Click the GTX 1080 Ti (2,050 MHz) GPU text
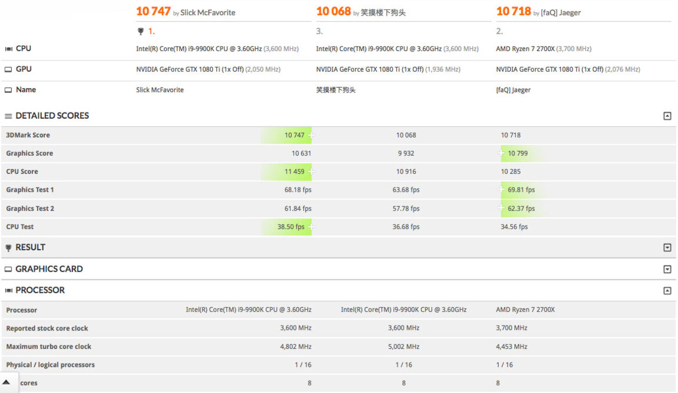678x393 pixels. coord(208,69)
